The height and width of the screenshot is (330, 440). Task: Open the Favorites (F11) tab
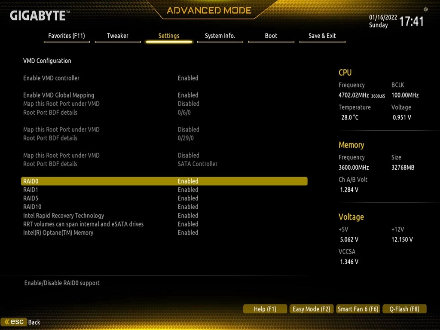[x=67, y=36]
